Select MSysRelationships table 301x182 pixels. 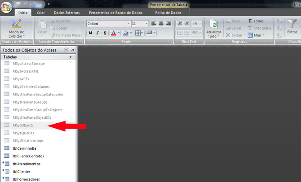point(38,141)
